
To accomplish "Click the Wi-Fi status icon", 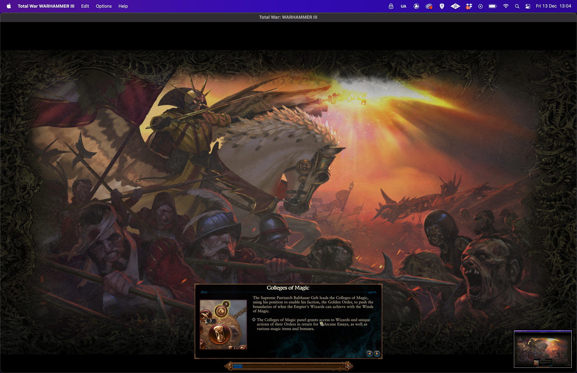I will (x=506, y=6).
